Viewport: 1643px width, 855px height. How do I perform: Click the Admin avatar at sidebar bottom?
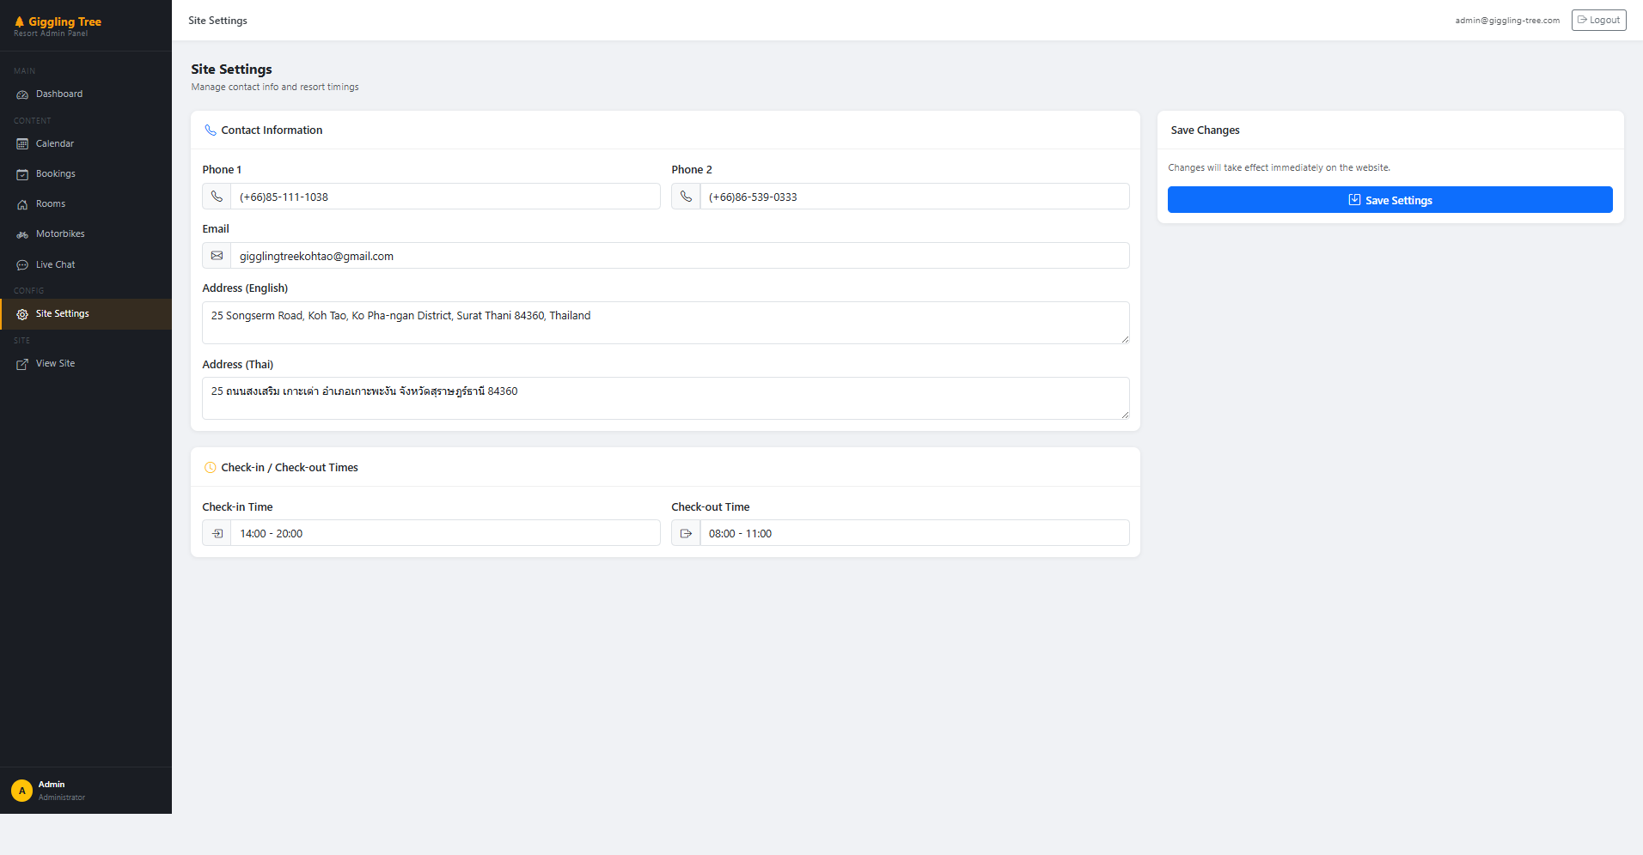coord(22,791)
